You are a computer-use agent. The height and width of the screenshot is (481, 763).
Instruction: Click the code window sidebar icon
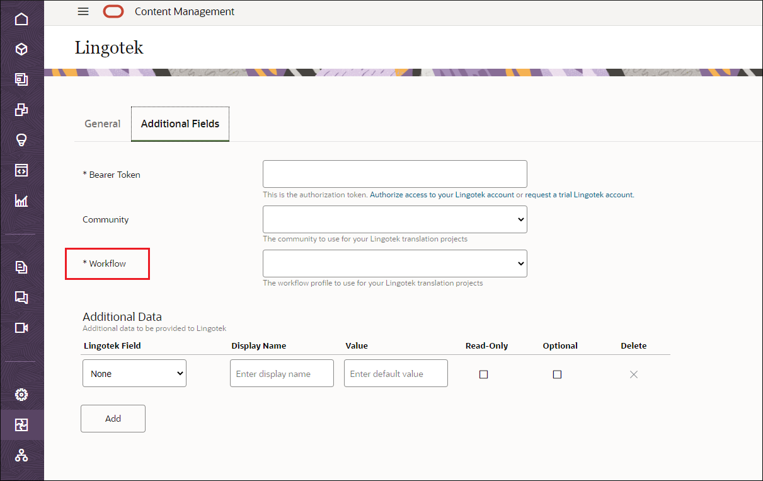21,170
